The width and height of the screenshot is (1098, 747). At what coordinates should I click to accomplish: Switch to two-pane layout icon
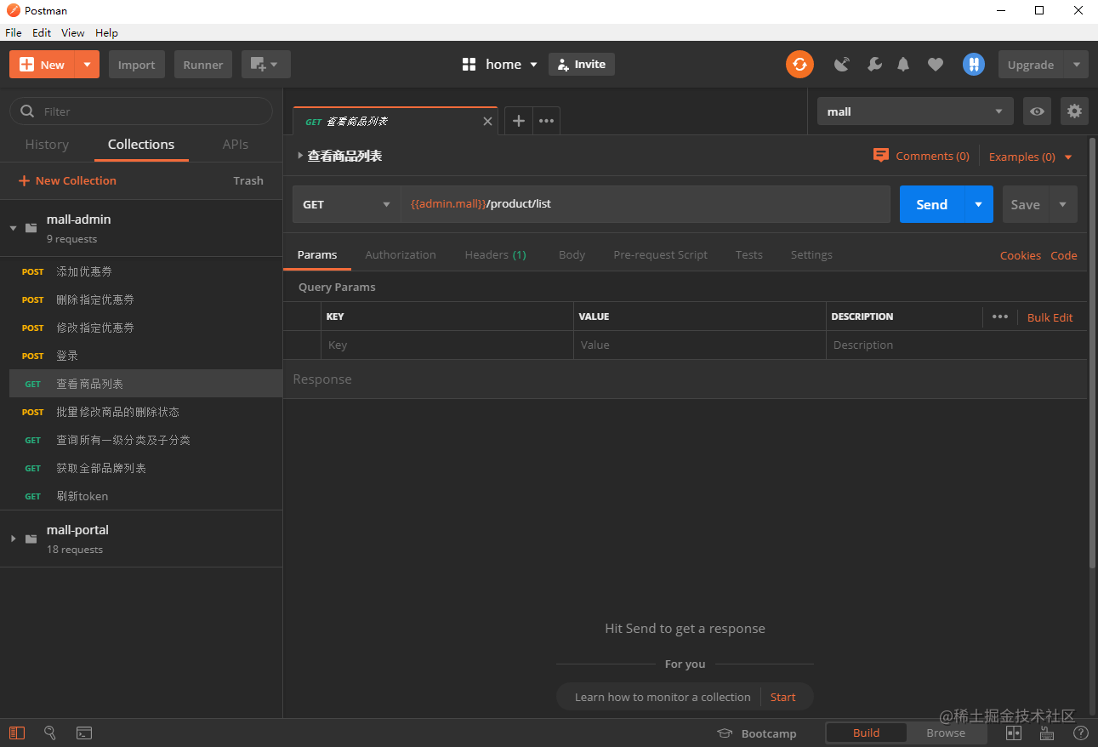click(1014, 733)
